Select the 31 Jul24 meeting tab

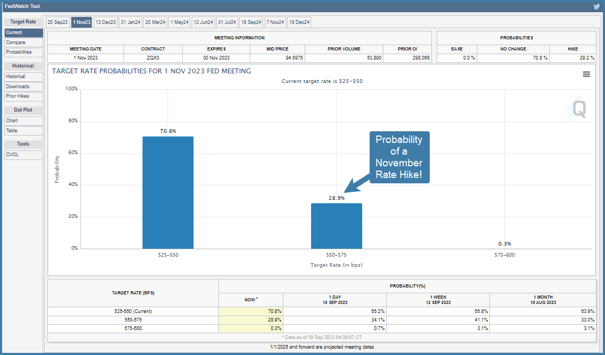pos(227,22)
